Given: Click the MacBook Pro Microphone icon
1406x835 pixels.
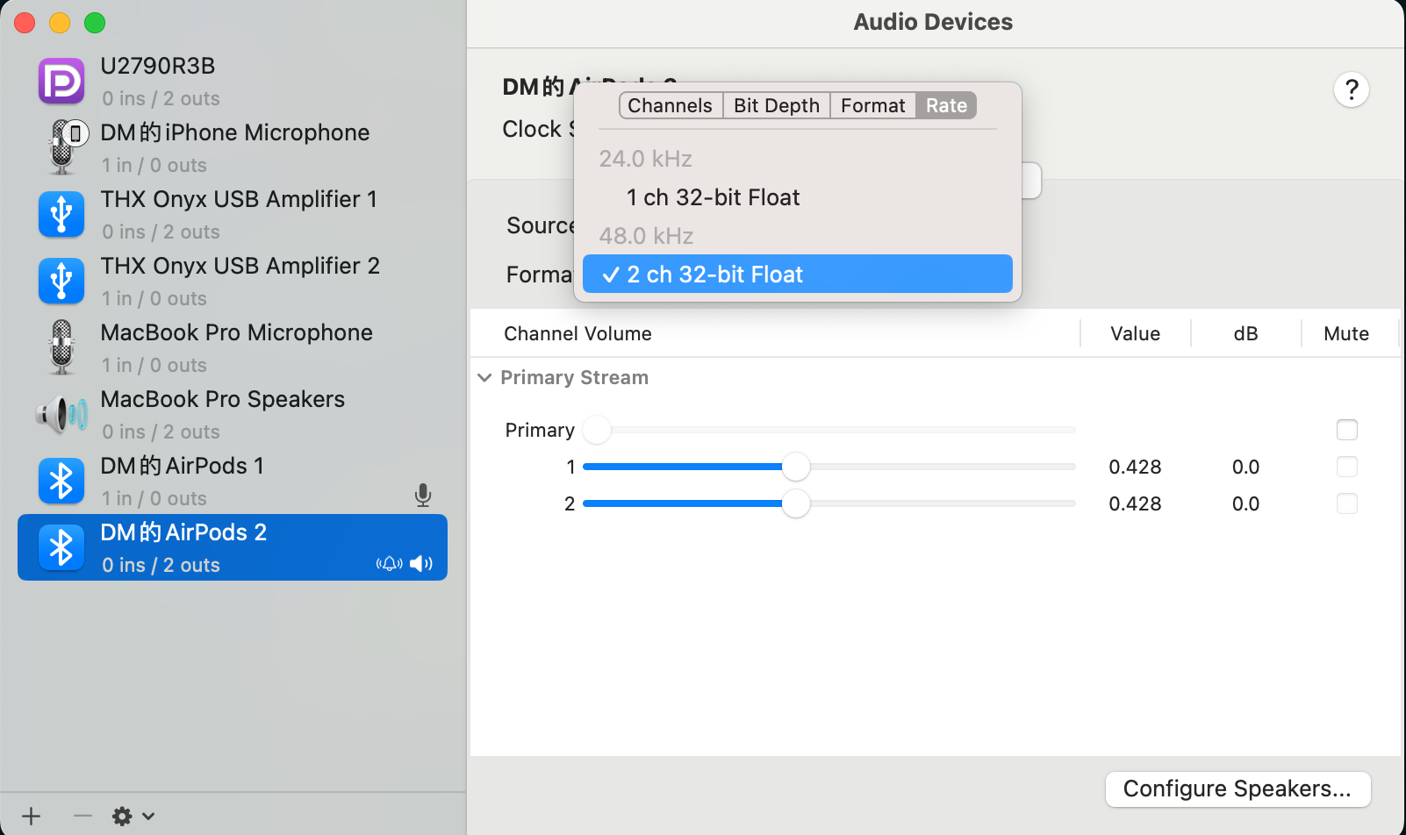Looking at the screenshot, I should click(61, 346).
